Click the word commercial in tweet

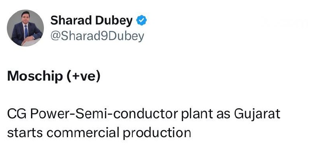[x=83, y=132]
